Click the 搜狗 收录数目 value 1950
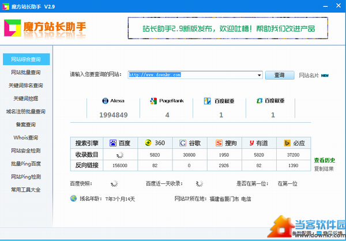346x241 pixels. point(224,155)
